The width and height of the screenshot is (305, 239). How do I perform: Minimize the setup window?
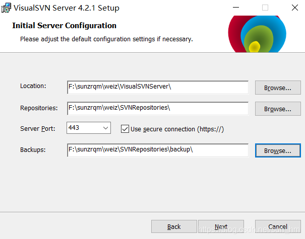(236, 8)
